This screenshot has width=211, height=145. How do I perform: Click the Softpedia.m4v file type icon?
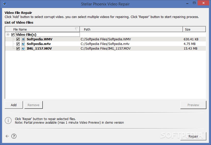[x=23, y=44]
